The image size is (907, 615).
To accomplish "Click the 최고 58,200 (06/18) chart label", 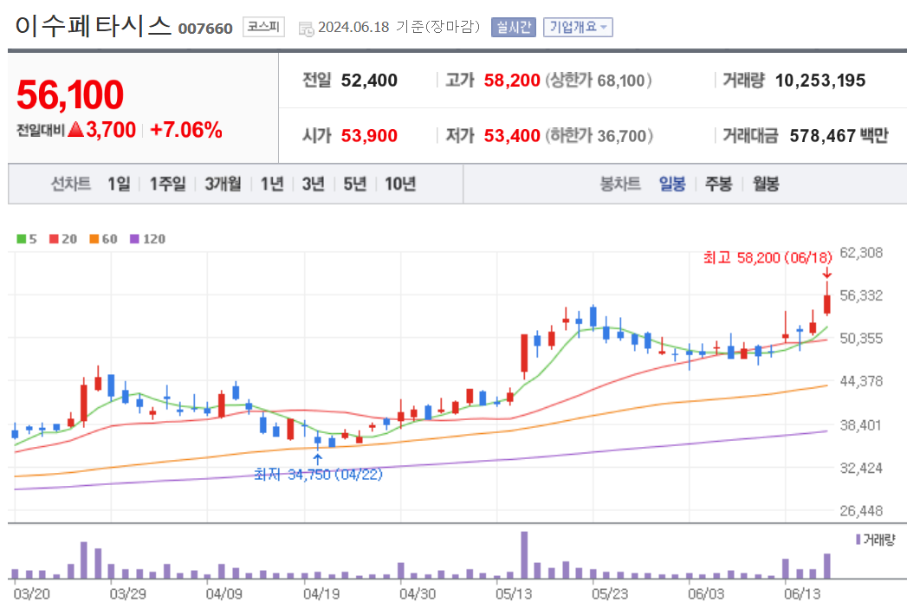I will coord(768,257).
